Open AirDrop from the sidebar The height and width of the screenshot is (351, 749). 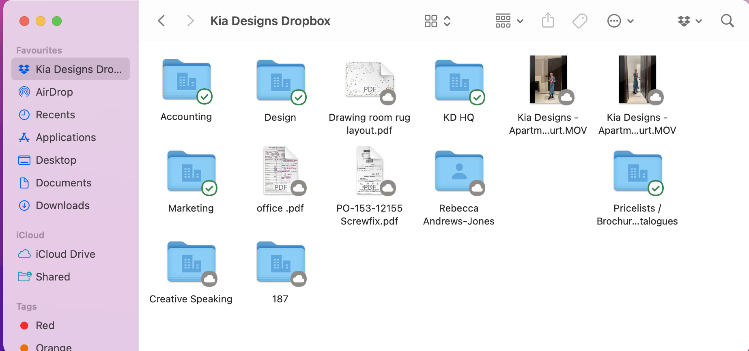(x=54, y=92)
